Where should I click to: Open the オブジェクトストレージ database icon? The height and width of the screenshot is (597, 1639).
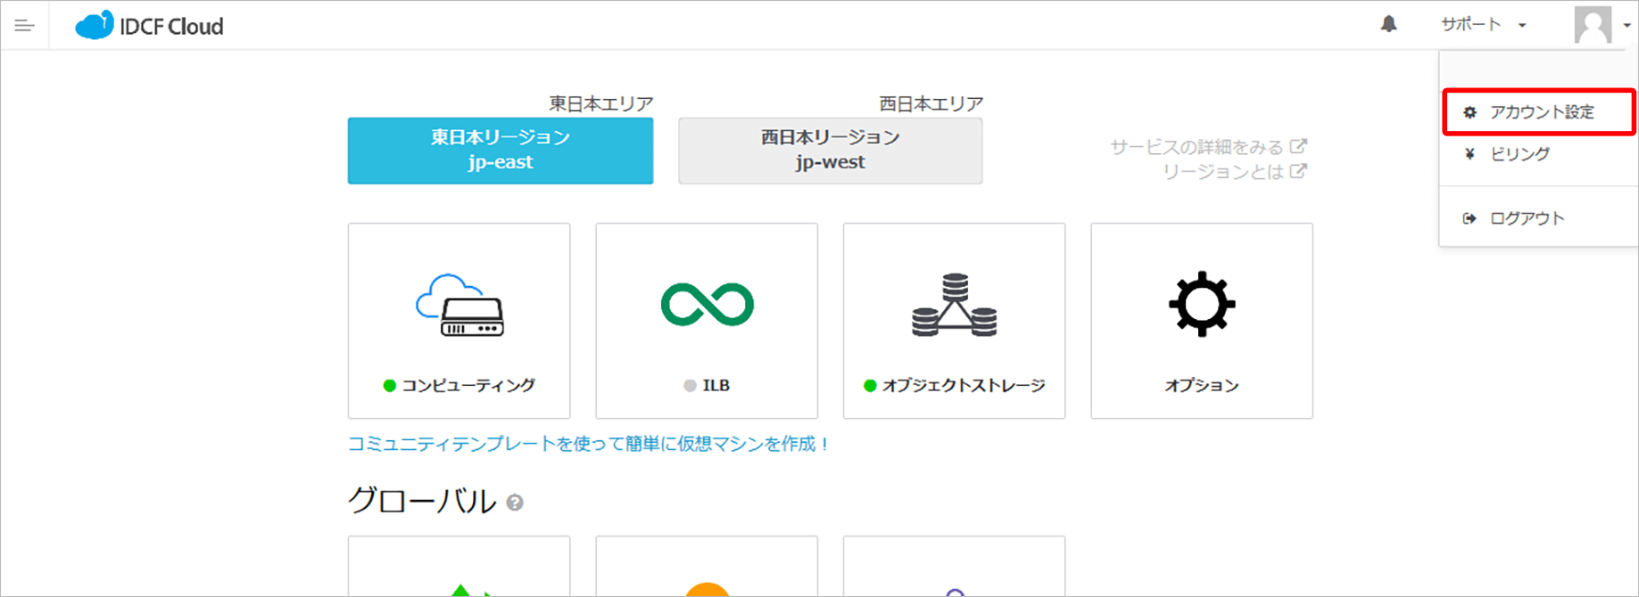954,305
